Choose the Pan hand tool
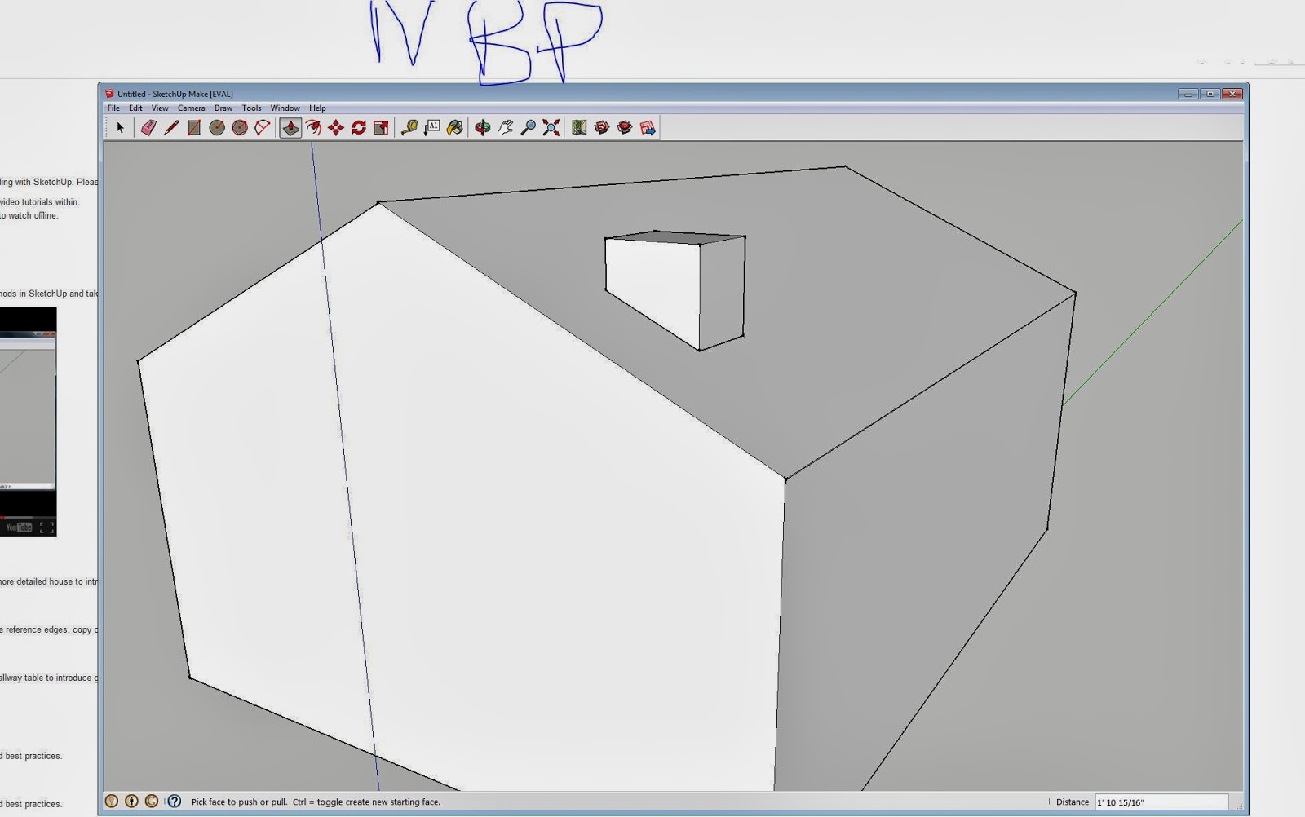 point(506,128)
